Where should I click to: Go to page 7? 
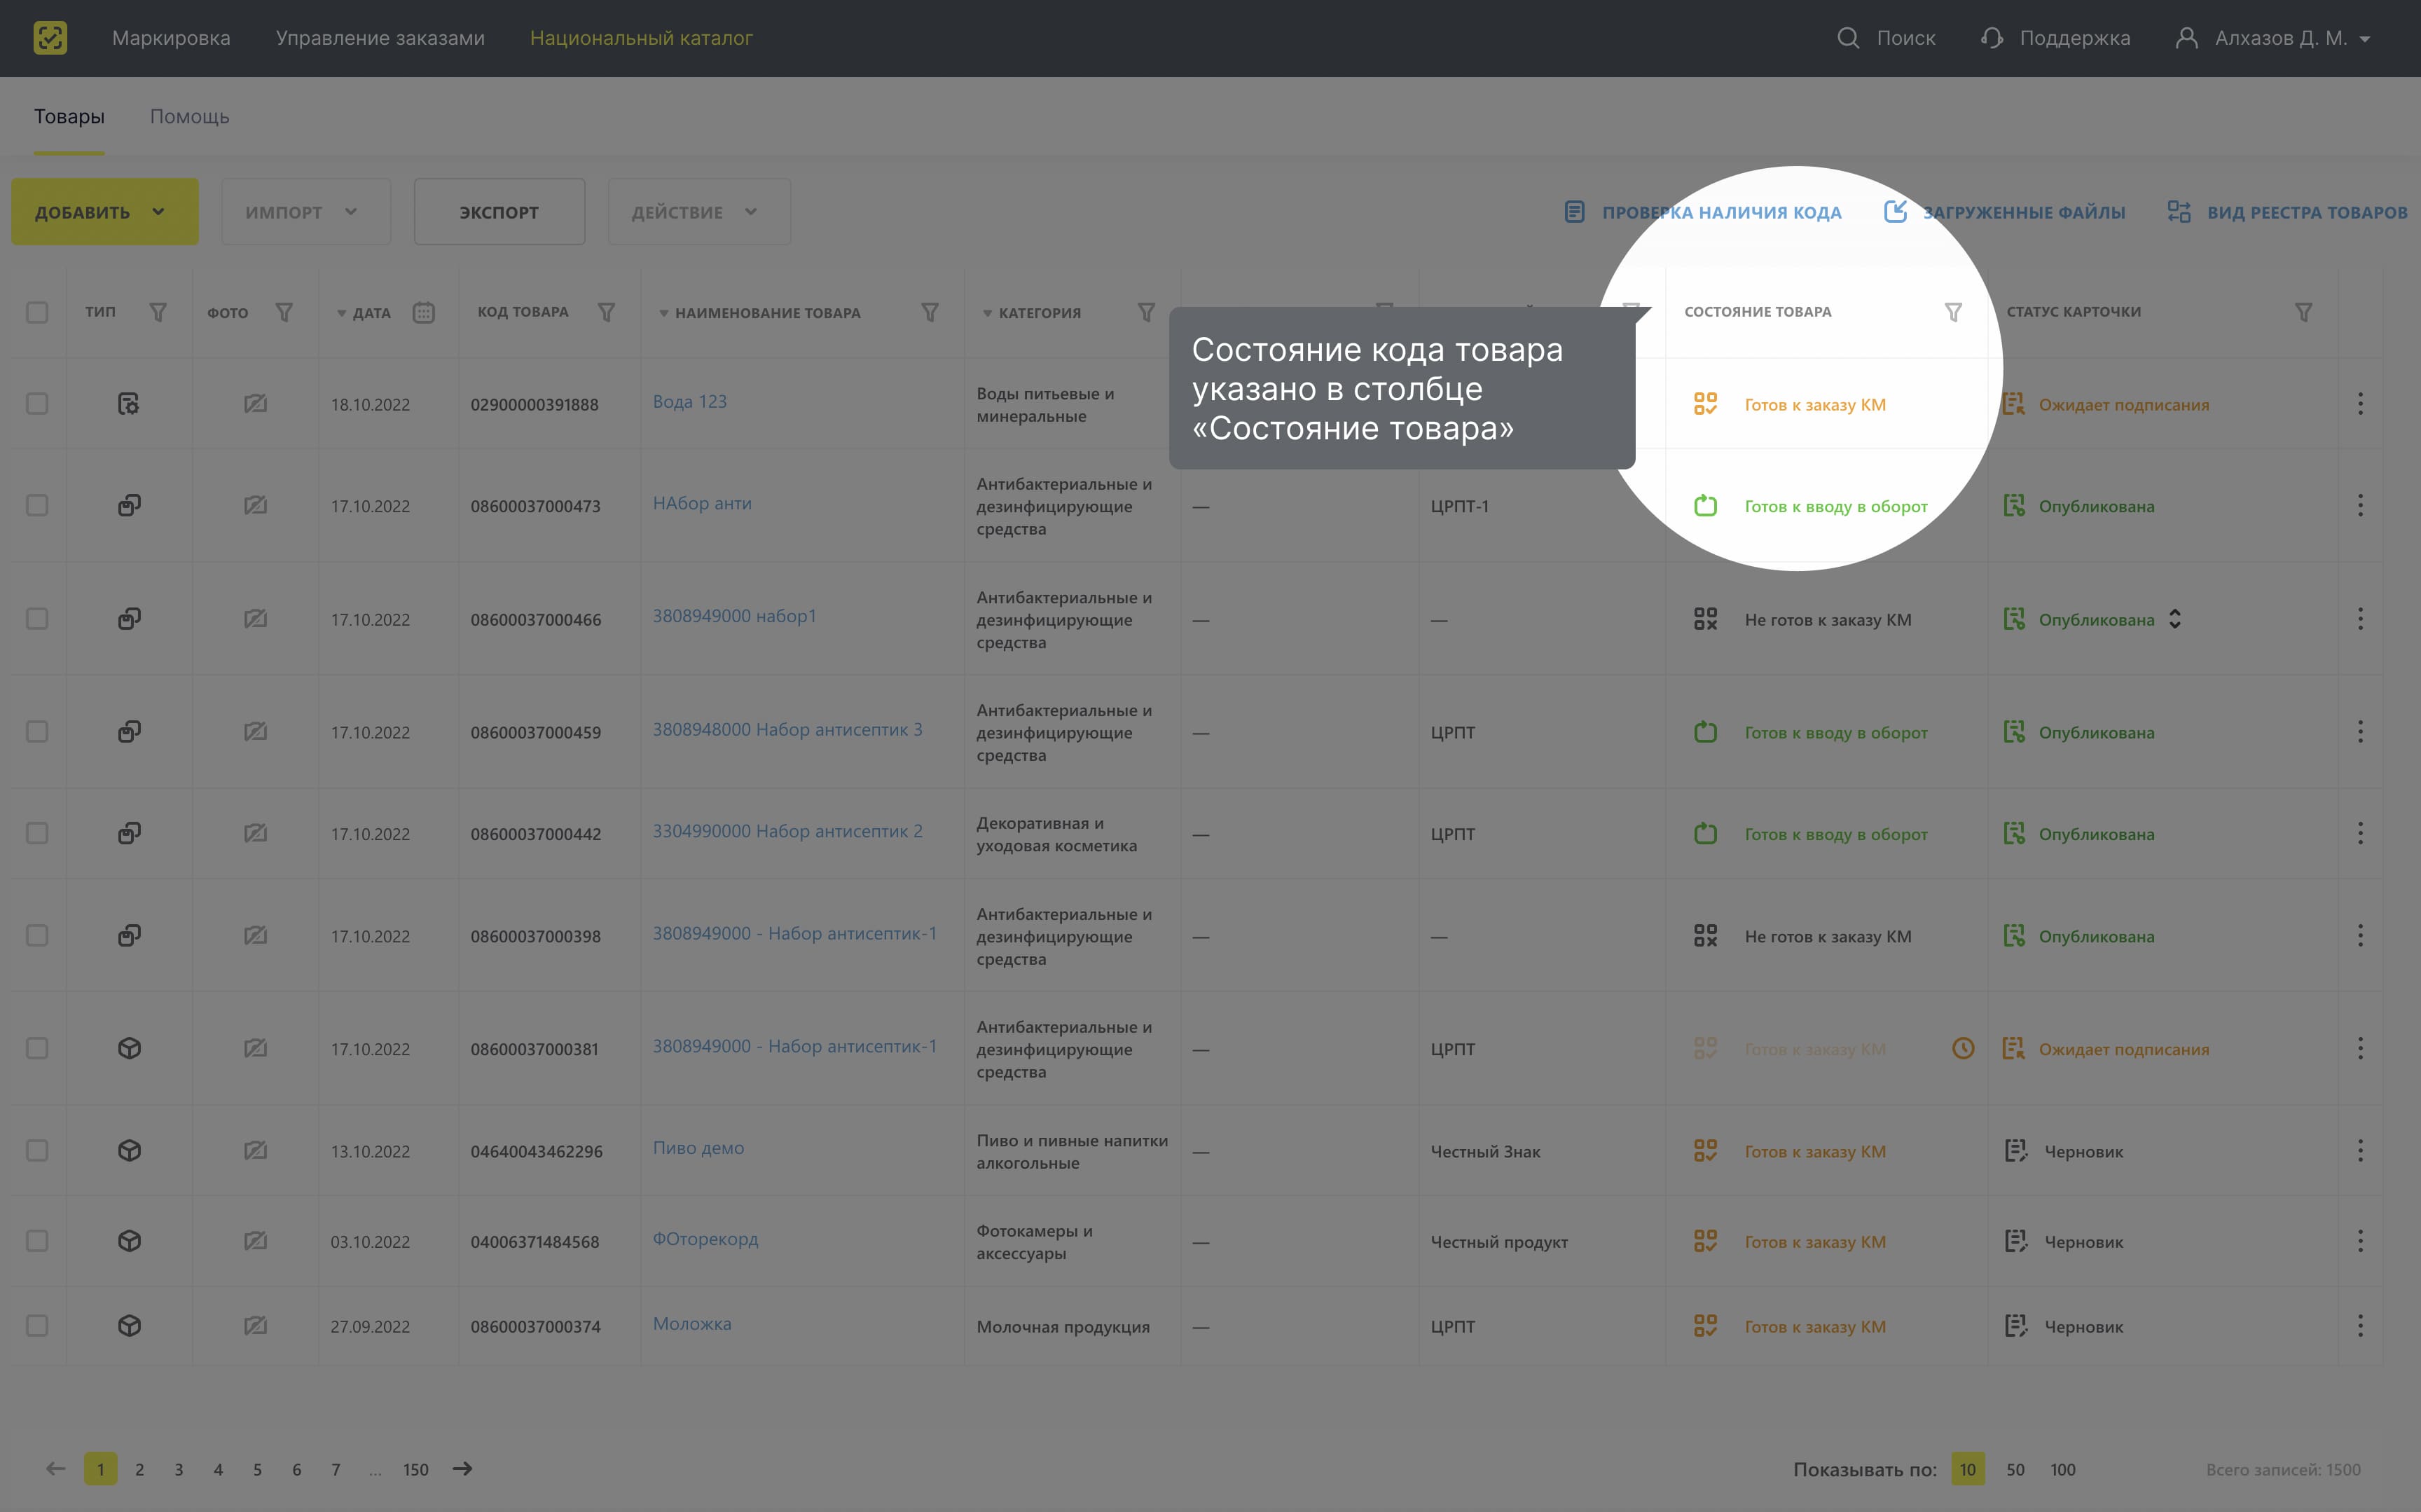[336, 1469]
